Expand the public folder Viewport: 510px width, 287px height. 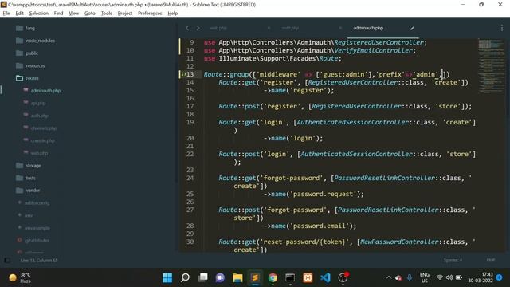click(32, 53)
